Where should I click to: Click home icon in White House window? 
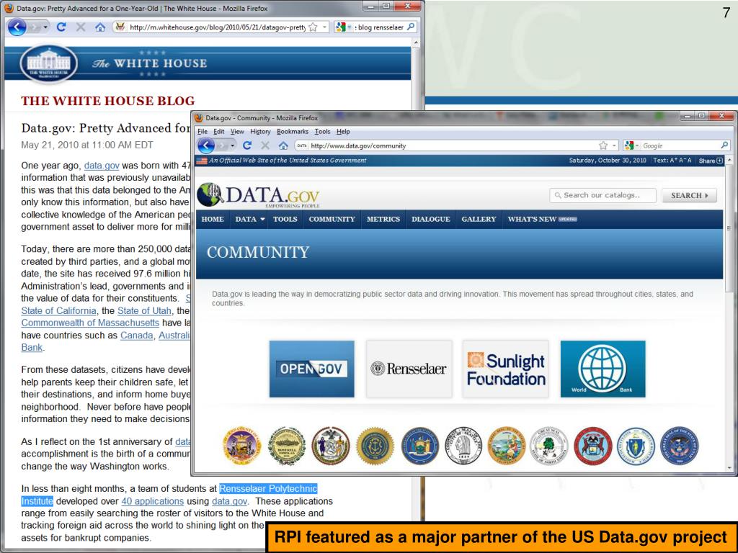point(99,27)
